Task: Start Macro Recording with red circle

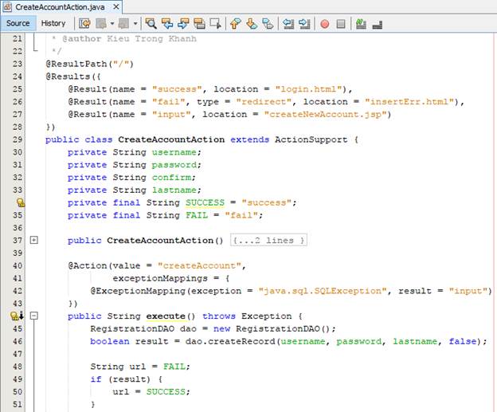Action: [325, 24]
